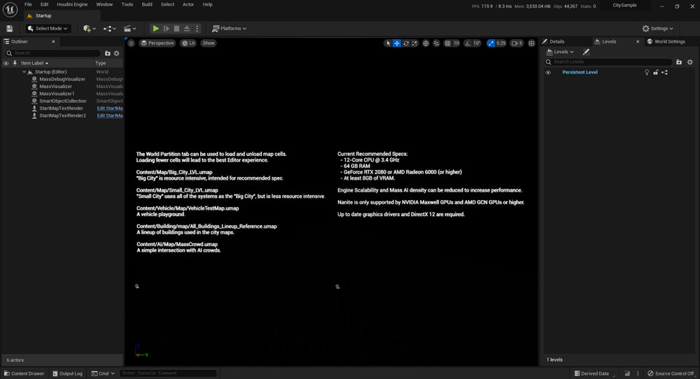Image resolution: width=700 pixels, height=379 pixels.
Task: Toggle scale snapping in viewport
Action: [491, 43]
